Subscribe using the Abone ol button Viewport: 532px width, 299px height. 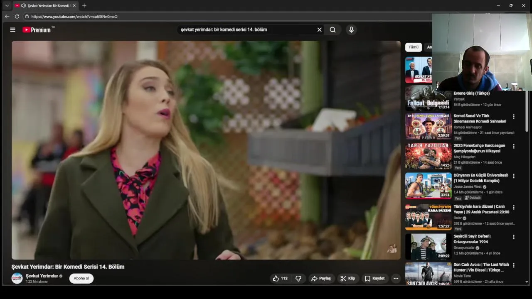coord(81,278)
